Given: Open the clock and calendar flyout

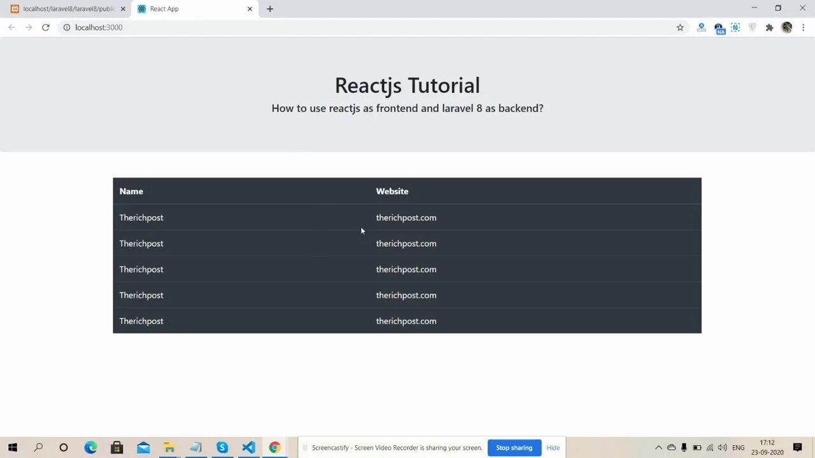Looking at the screenshot, I should point(767,448).
